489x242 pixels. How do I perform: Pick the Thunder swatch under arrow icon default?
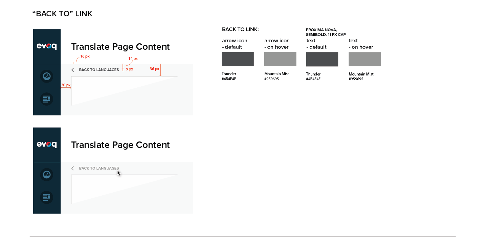click(238, 59)
